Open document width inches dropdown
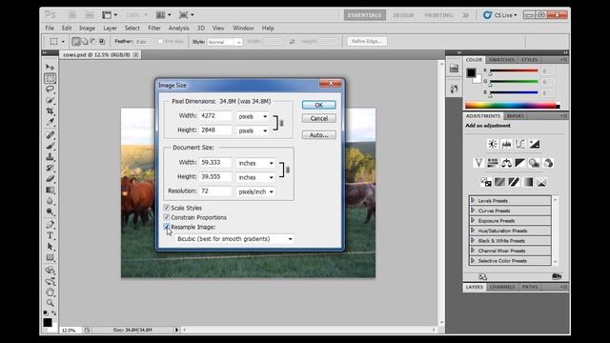The width and height of the screenshot is (610, 343). 255,163
